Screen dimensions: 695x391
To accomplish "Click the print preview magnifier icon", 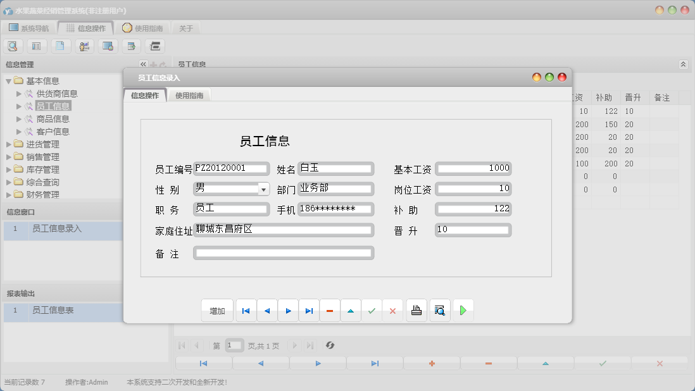I will (x=439, y=310).
